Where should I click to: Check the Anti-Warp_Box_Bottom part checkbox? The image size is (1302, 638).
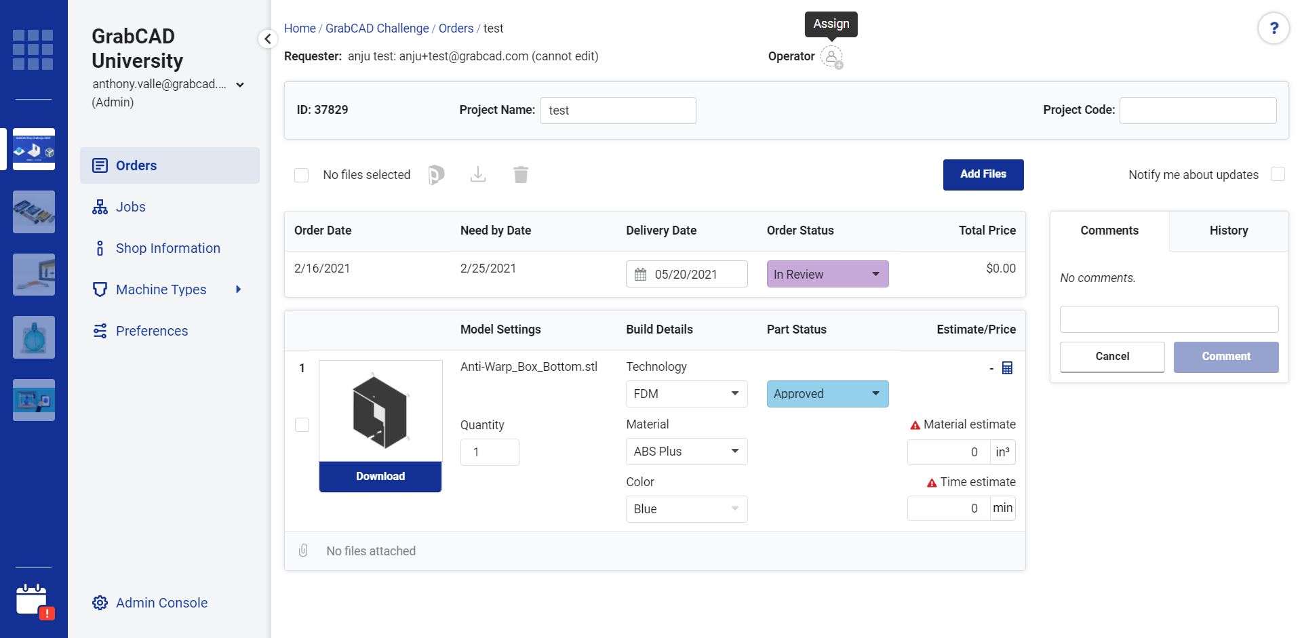point(302,424)
